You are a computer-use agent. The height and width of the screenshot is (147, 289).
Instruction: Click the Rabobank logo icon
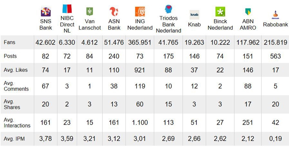click(x=275, y=14)
